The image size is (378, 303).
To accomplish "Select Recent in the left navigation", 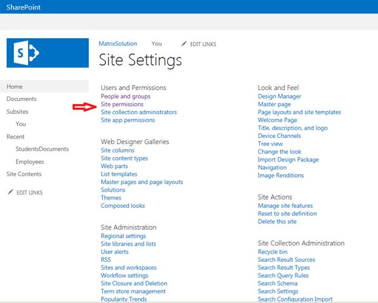I will (x=15, y=137).
